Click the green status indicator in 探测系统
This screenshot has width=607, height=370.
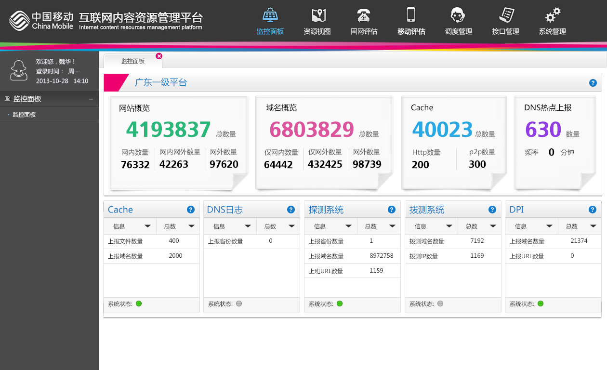click(340, 304)
